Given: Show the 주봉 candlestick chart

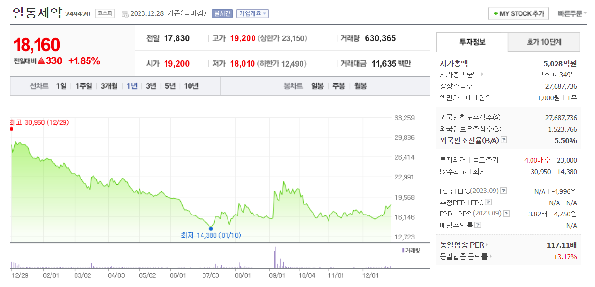Looking at the screenshot, I should pos(339,86).
